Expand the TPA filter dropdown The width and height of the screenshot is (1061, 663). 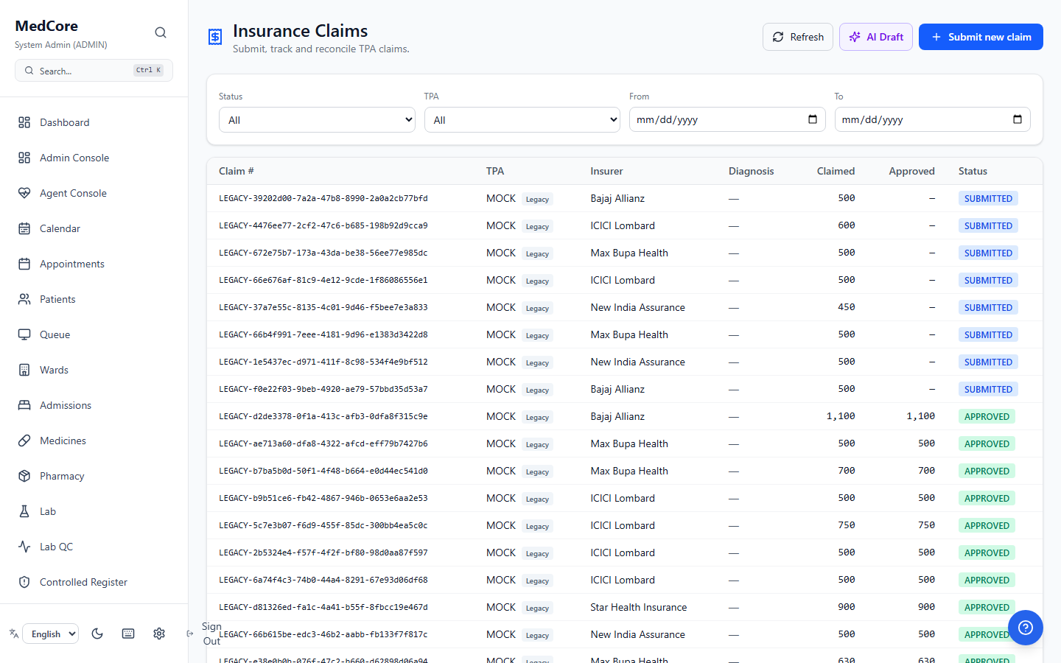(x=522, y=120)
